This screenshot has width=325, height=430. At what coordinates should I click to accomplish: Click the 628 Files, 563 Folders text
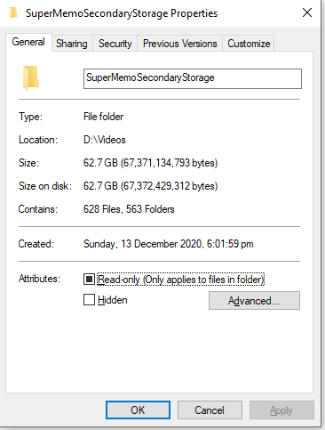click(x=129, y=209)
